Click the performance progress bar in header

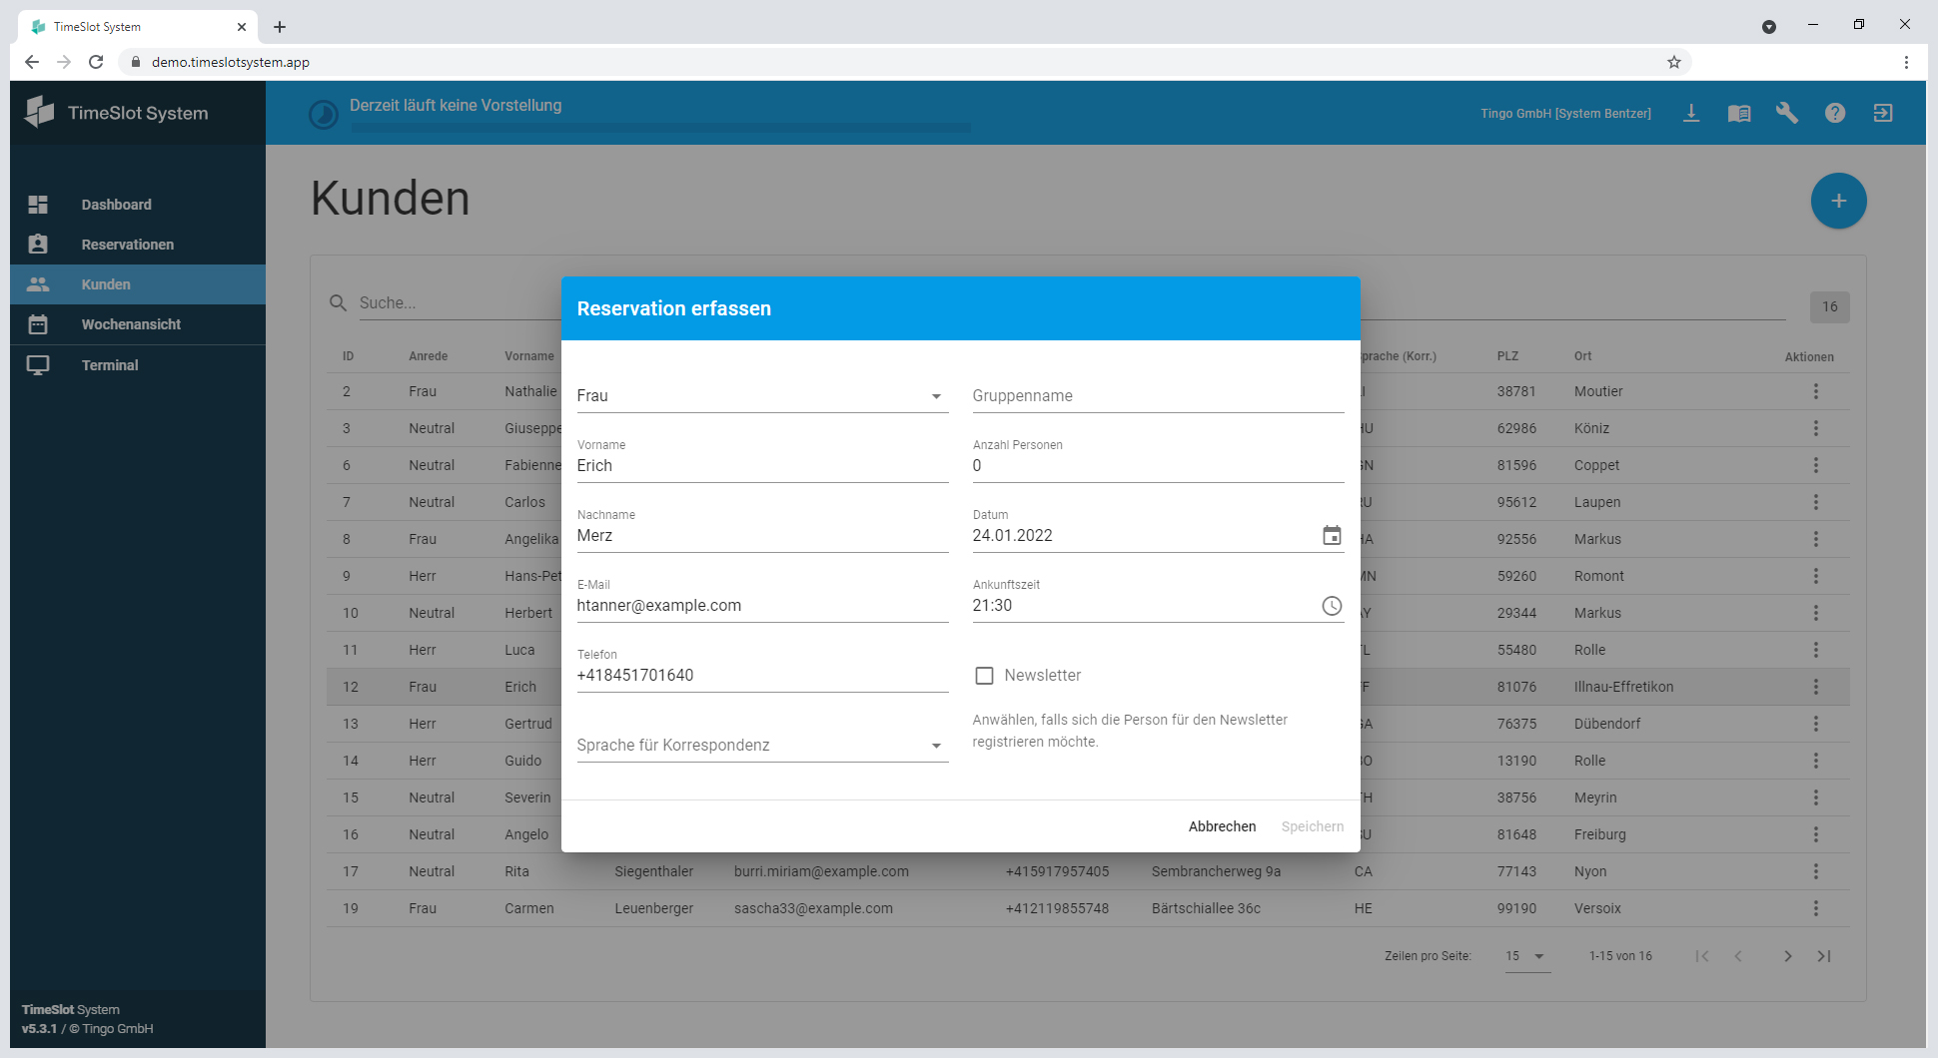coord(660,128)
